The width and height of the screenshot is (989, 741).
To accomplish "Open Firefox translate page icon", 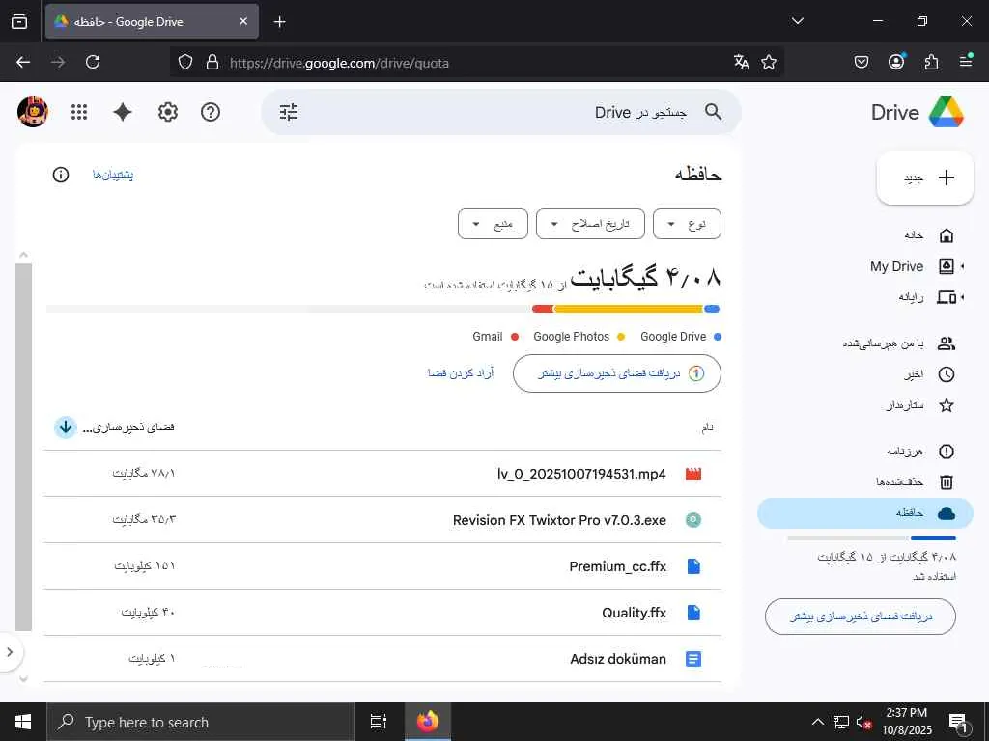I will (742, 62).
